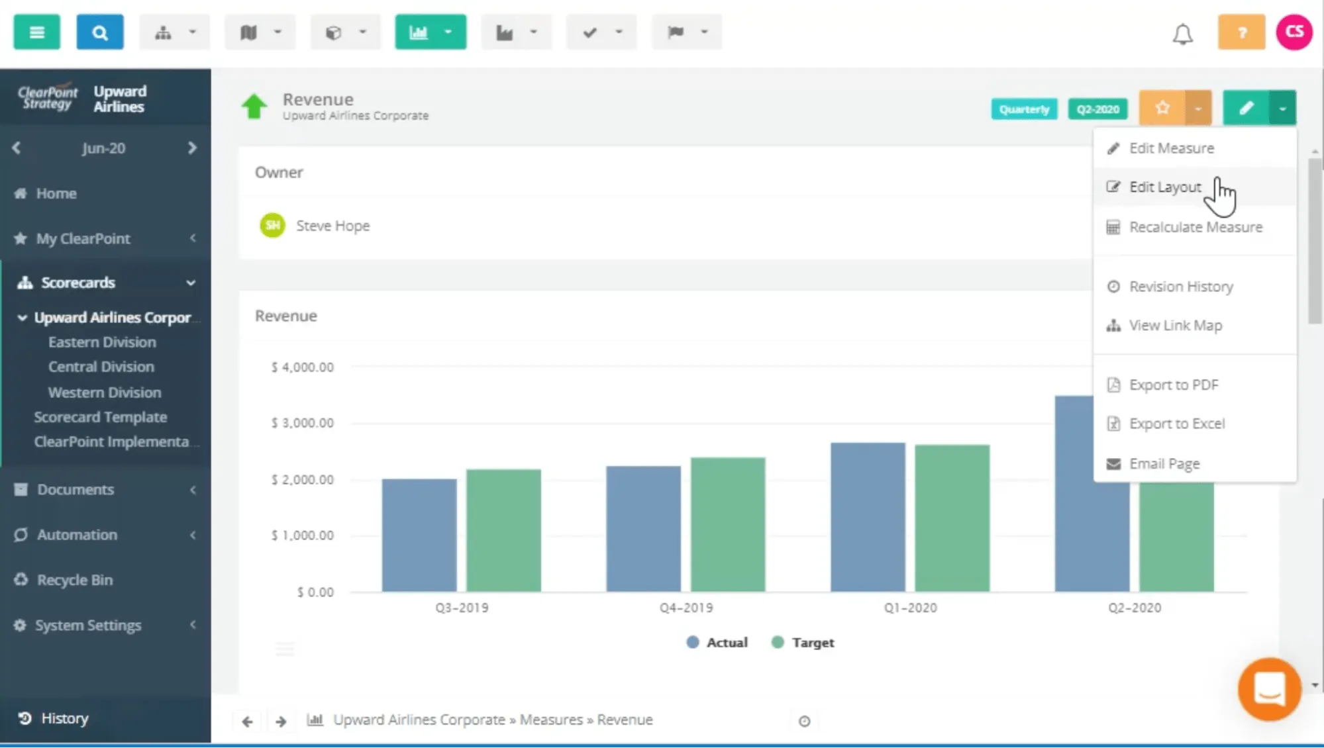Click the CS user avatar
Screen dimensions: 1324x748
(1294, 32)
